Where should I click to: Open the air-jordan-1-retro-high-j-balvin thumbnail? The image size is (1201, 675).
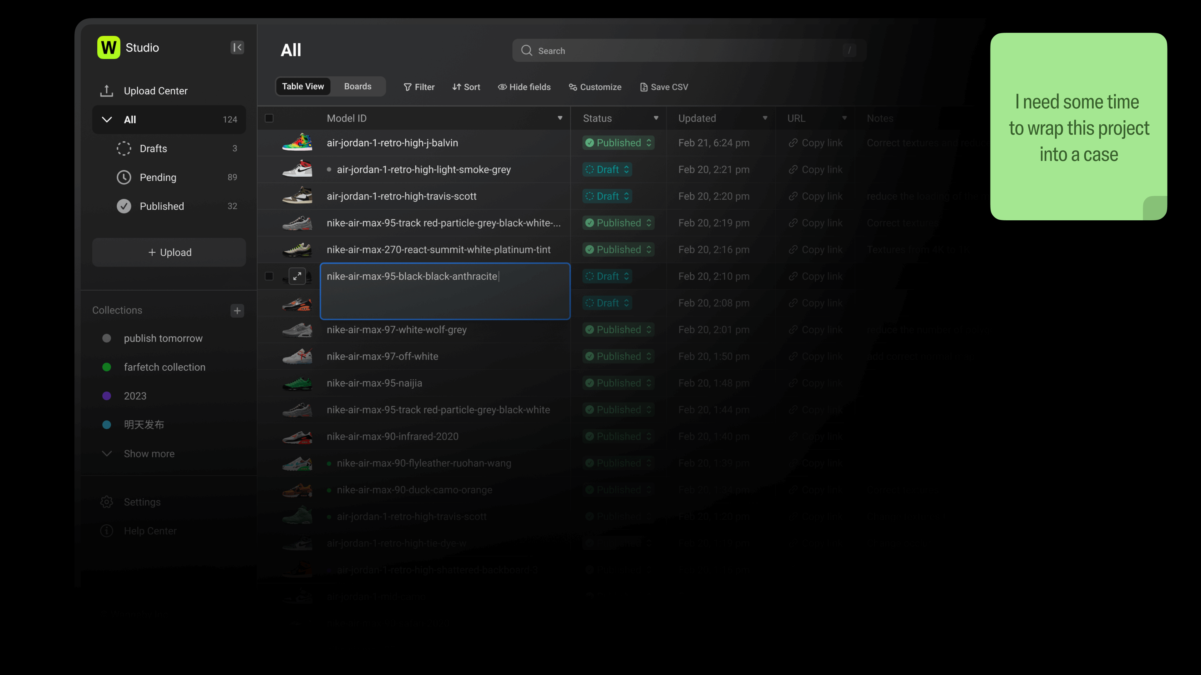(297, 142)
